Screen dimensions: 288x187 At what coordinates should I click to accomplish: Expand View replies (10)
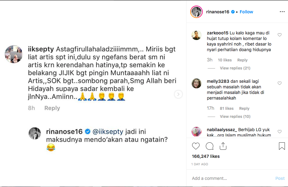tap(235, 116)
